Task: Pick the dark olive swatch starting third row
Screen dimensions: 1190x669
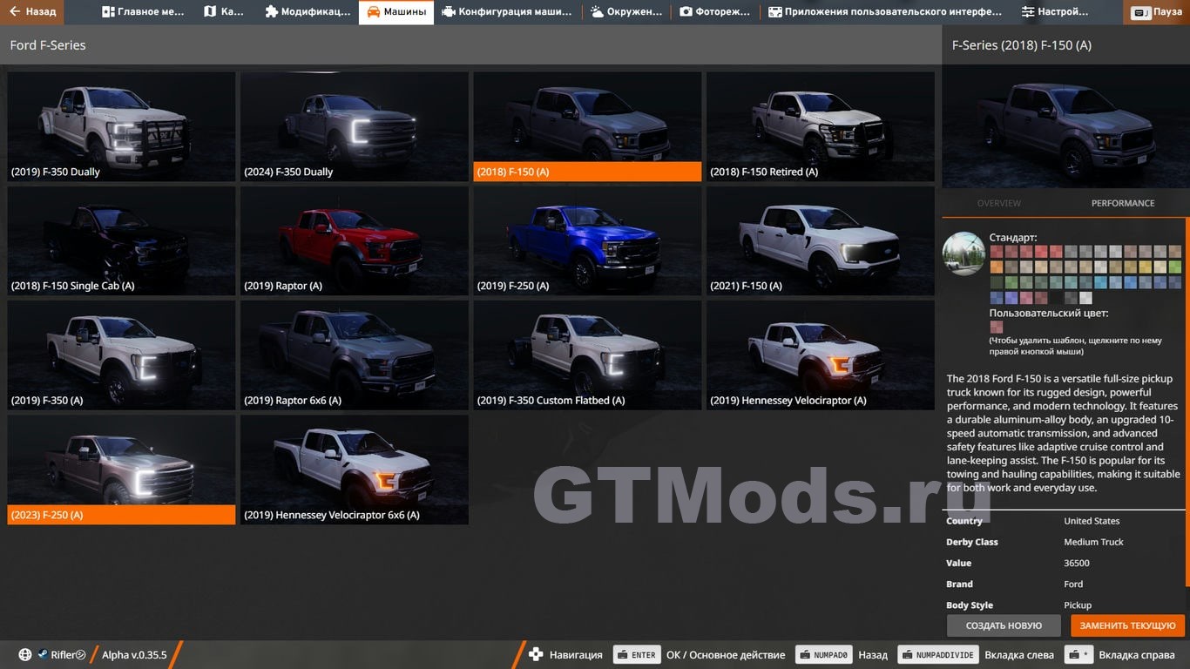Action: (x=997, y=282)
